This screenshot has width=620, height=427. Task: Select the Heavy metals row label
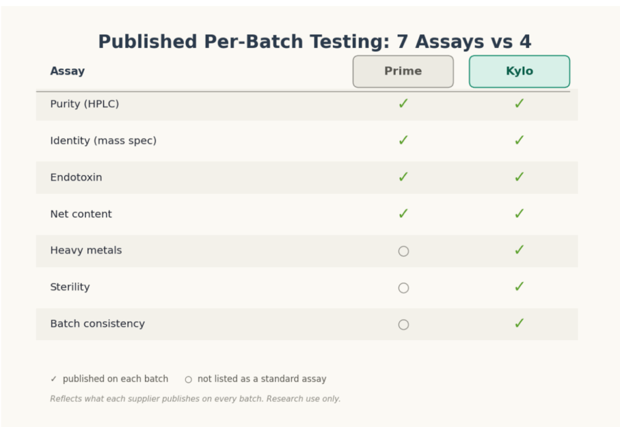pos(86,250)
